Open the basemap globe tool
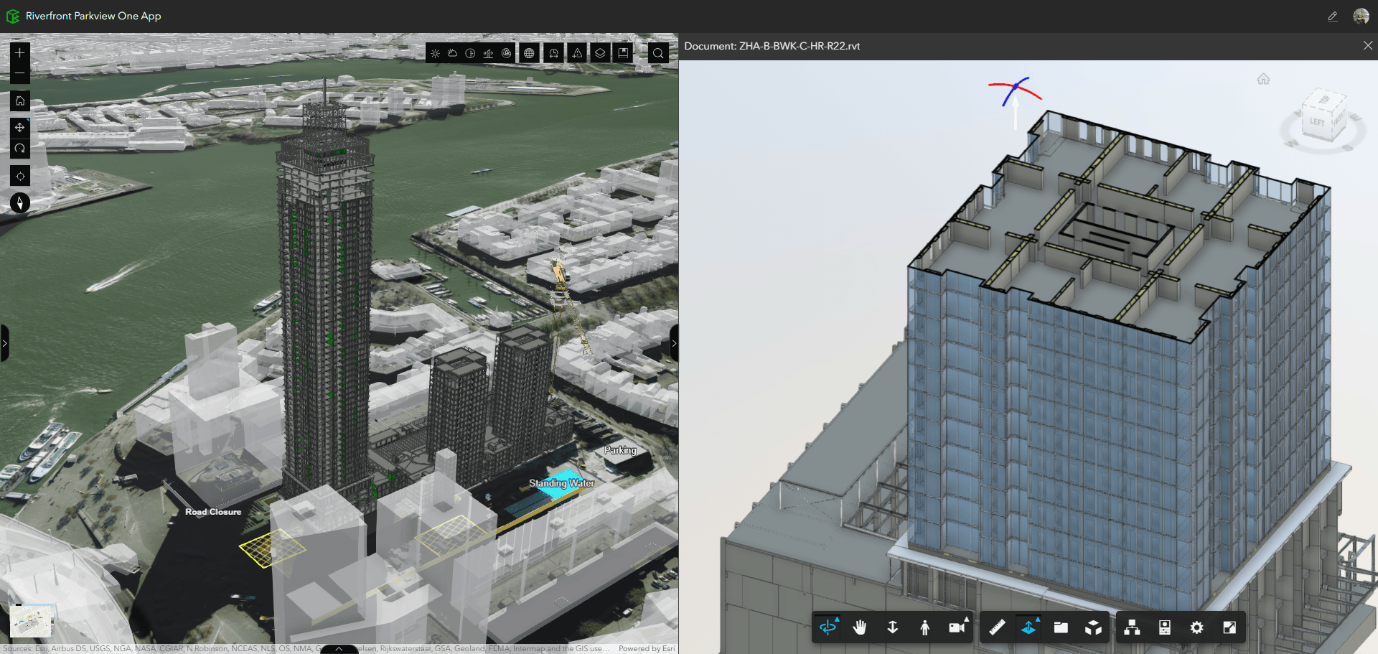Image resolution: width=1378 pixels, height=654 pixels. point(530,52)
